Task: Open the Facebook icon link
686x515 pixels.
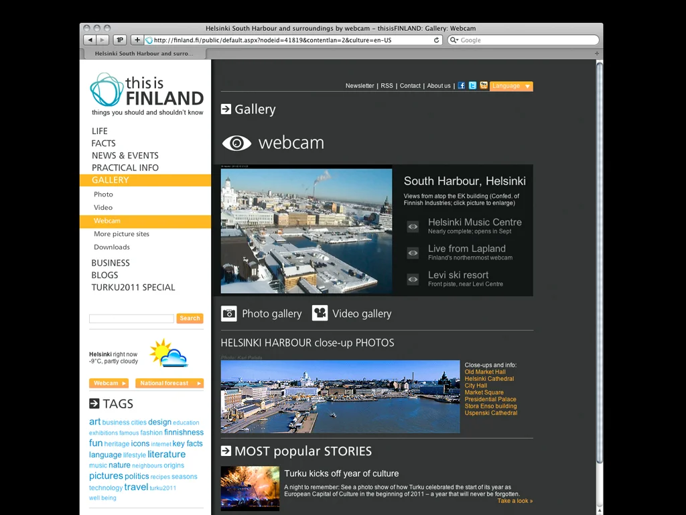Action: [461, 85]
